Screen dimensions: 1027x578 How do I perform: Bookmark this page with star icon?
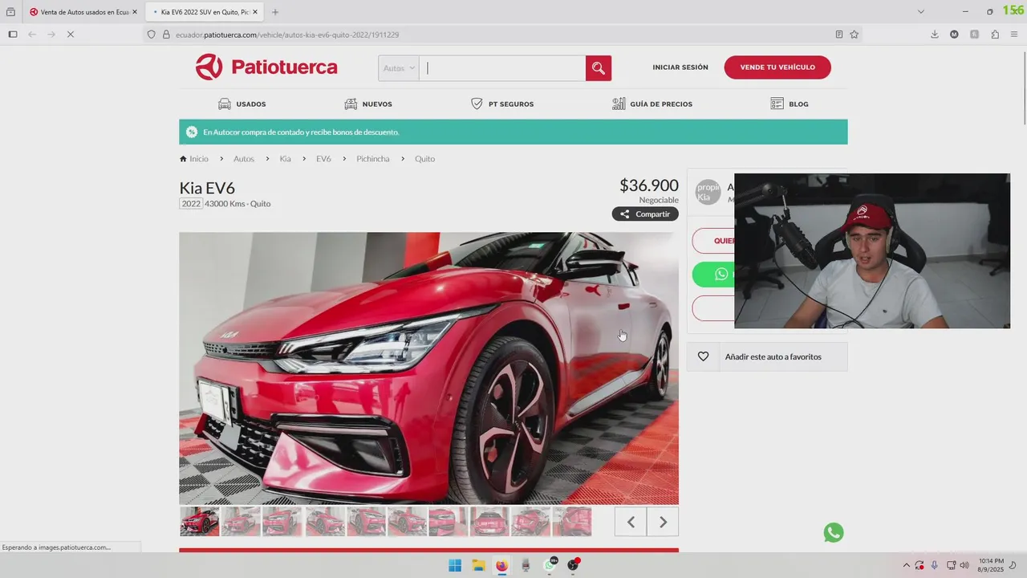pos(854,35)
